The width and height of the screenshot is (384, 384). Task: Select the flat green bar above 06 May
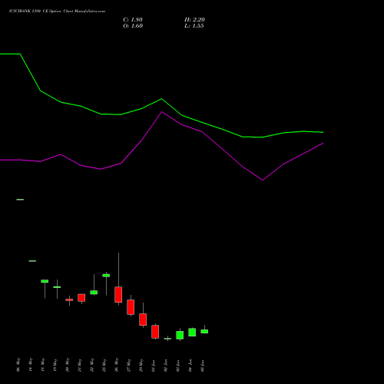(20, 200)
